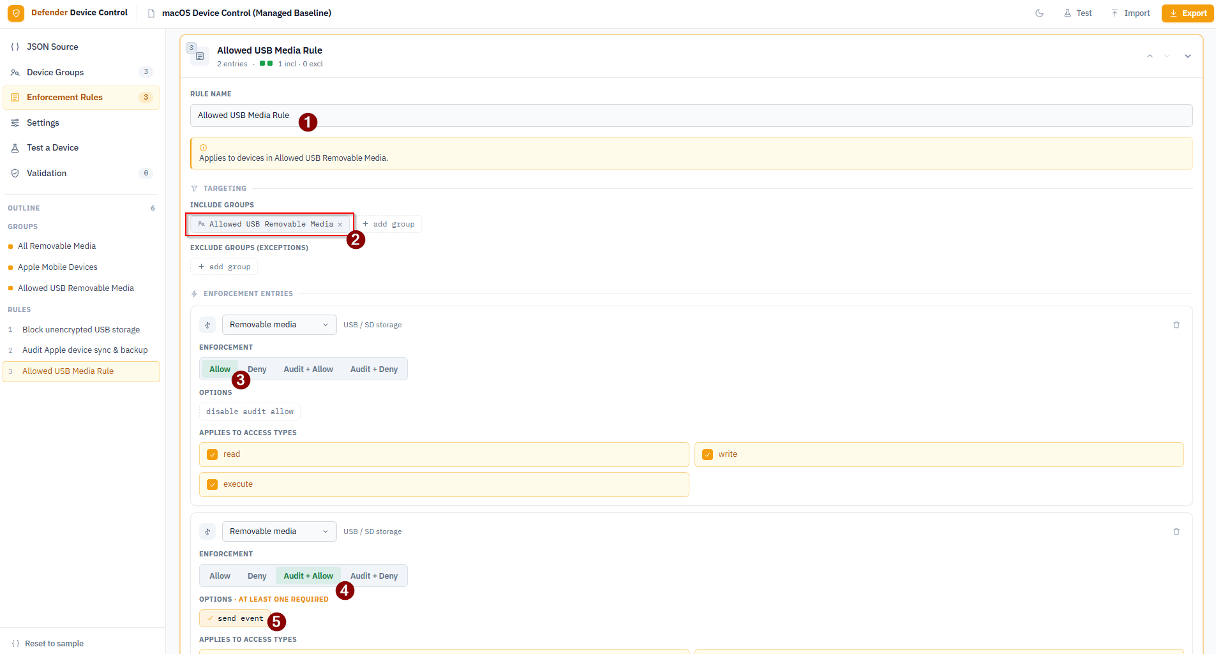Select Audit + Deny in the first entry
Viewport: 1216px width, 654px height.
(374, 369)
